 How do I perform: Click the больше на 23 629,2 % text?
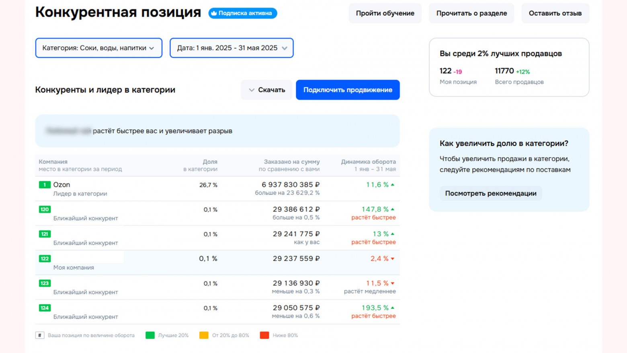click(287, 193)
